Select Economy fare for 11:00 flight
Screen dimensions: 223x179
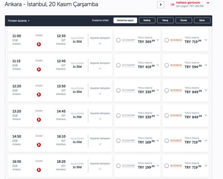pyautogui.click(x=118, y=40)
